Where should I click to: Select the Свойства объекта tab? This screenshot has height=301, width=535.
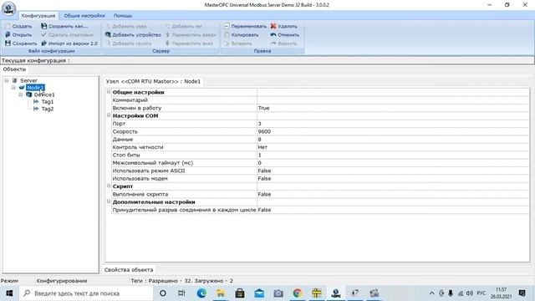[129, 269]
